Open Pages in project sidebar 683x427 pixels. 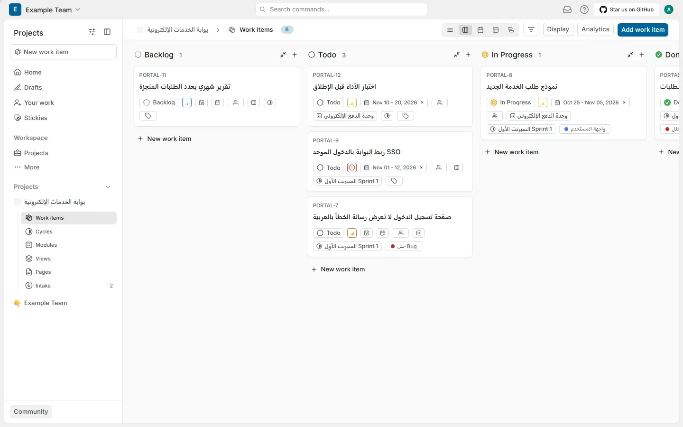coord(69,272)
